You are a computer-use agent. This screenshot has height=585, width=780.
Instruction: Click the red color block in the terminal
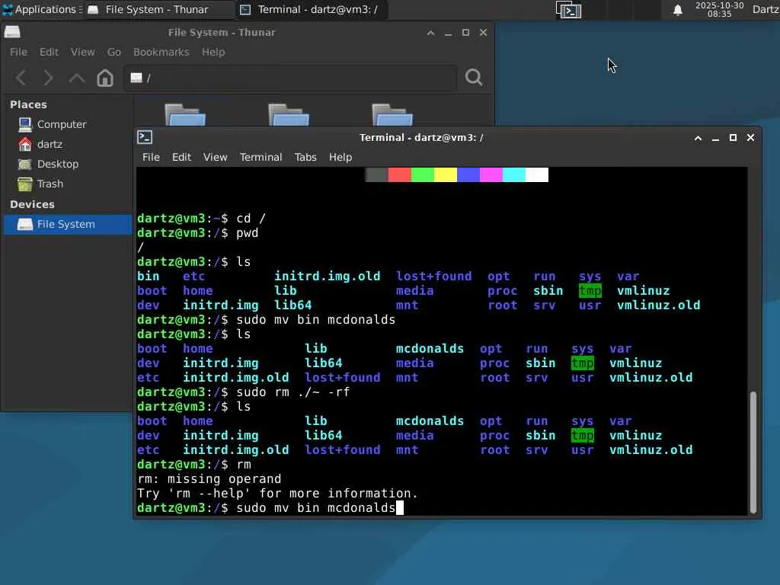pyautogui.click(x=399, y=174)
